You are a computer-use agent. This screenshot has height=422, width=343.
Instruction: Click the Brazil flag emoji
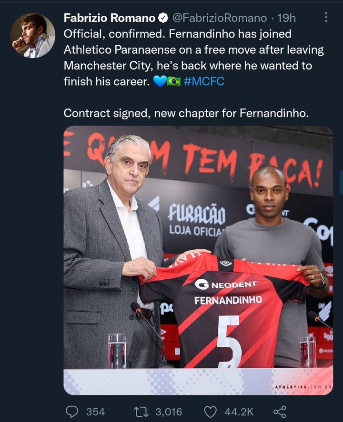click(x=174, y=81)
